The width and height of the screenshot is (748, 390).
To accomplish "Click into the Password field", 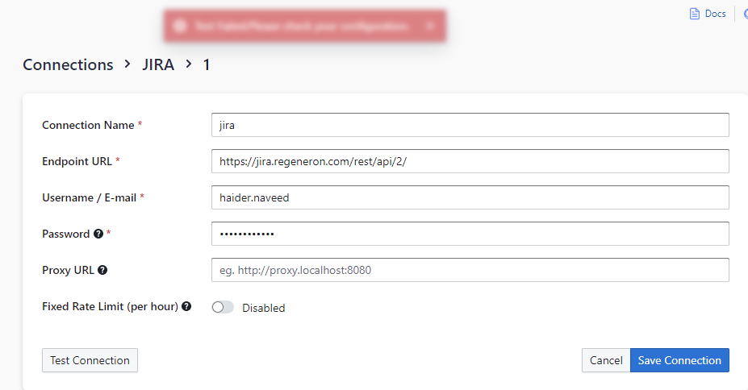I will (470, 234).
